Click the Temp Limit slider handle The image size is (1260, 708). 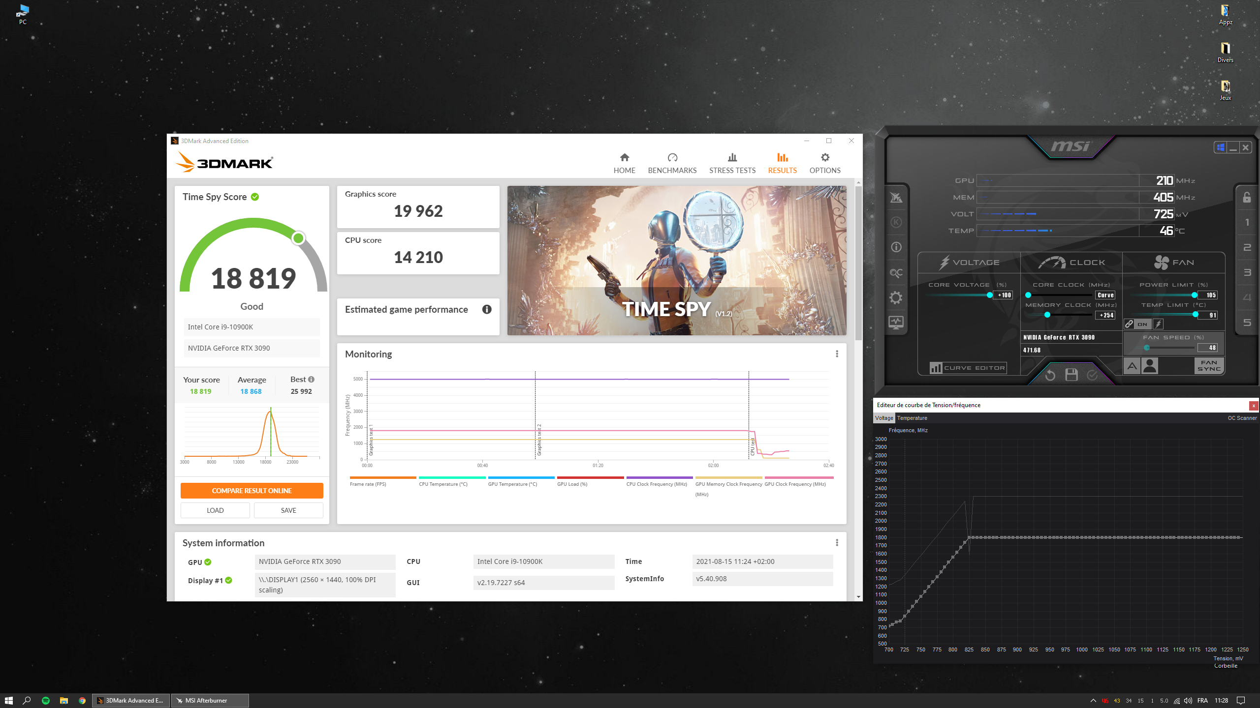pos(1196,314)
